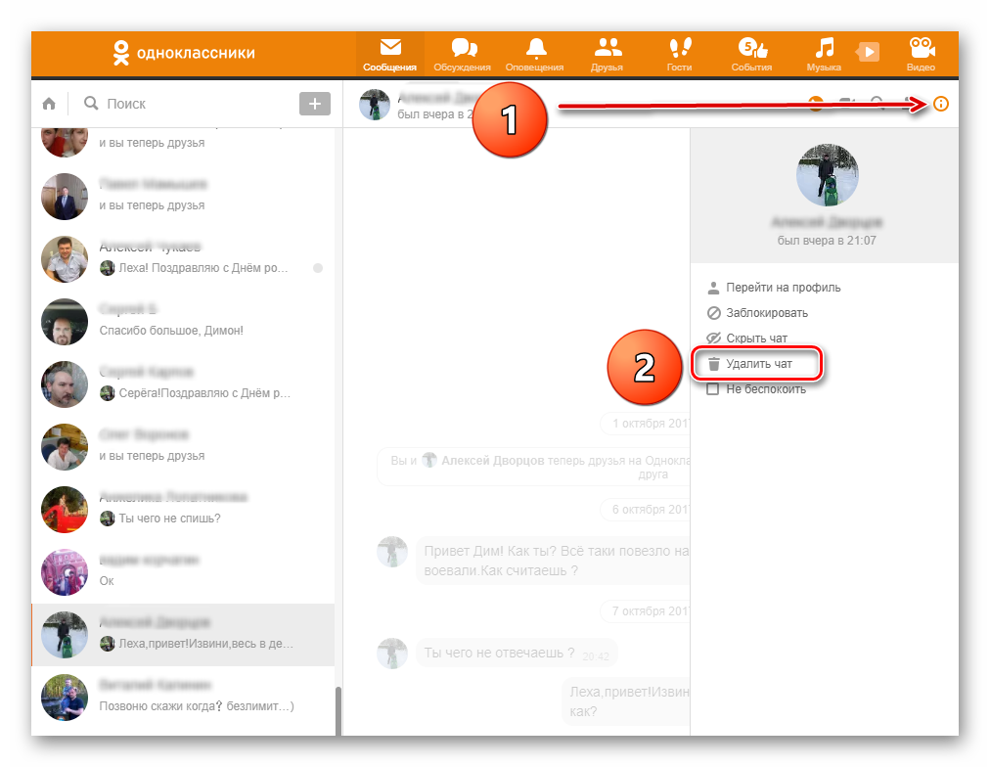Switch to the Сообщения tab
This screenshot has width=990, height=767.
pos(389,55)
